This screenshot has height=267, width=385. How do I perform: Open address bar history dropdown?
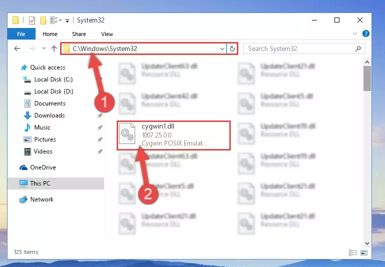click(x=222, y=49)
